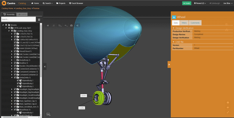Click the 0.8619m measurement label
Image resolution: width=234 pixels, height=118 pixels.
click(x=84, y=96)
